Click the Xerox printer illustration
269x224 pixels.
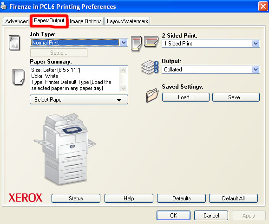65,149
